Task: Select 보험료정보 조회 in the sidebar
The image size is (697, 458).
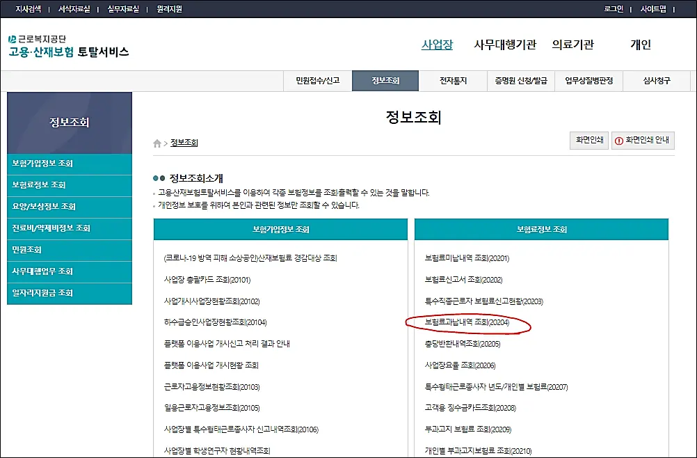Action: tap(70, 185)
